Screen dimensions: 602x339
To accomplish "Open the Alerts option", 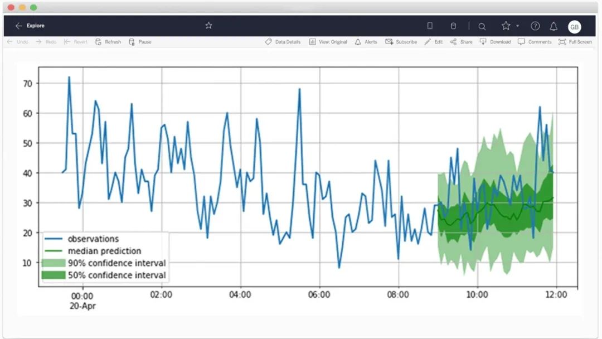I will pos(366,42).
